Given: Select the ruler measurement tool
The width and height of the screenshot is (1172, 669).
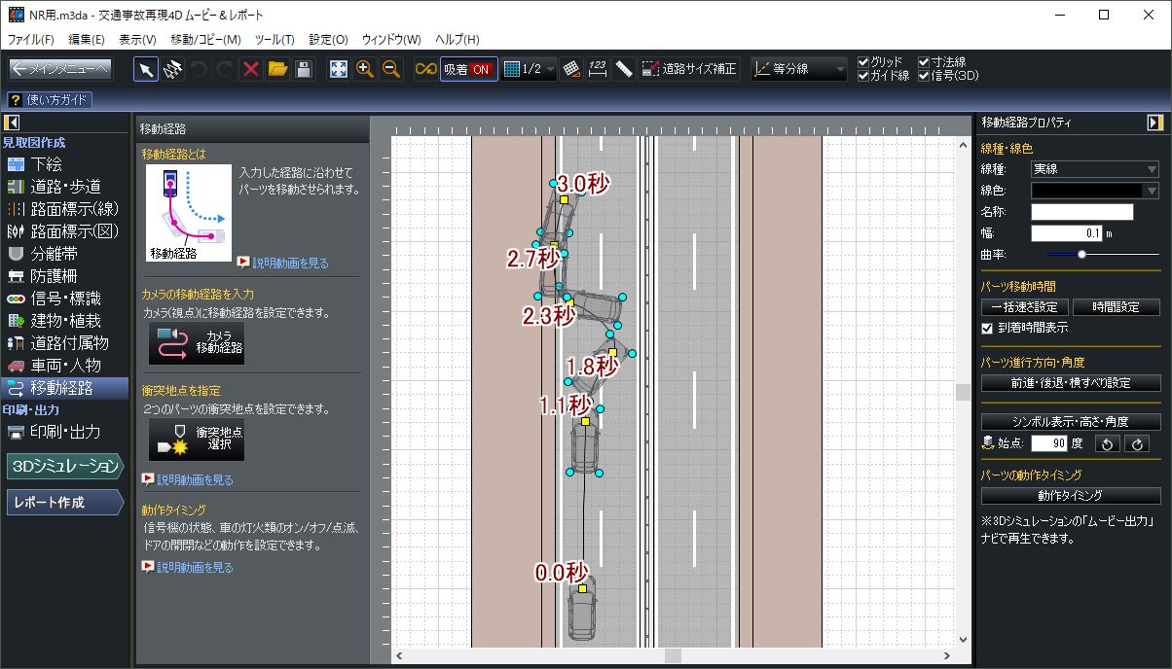Looking at the screenshot, I should point(624,69).
